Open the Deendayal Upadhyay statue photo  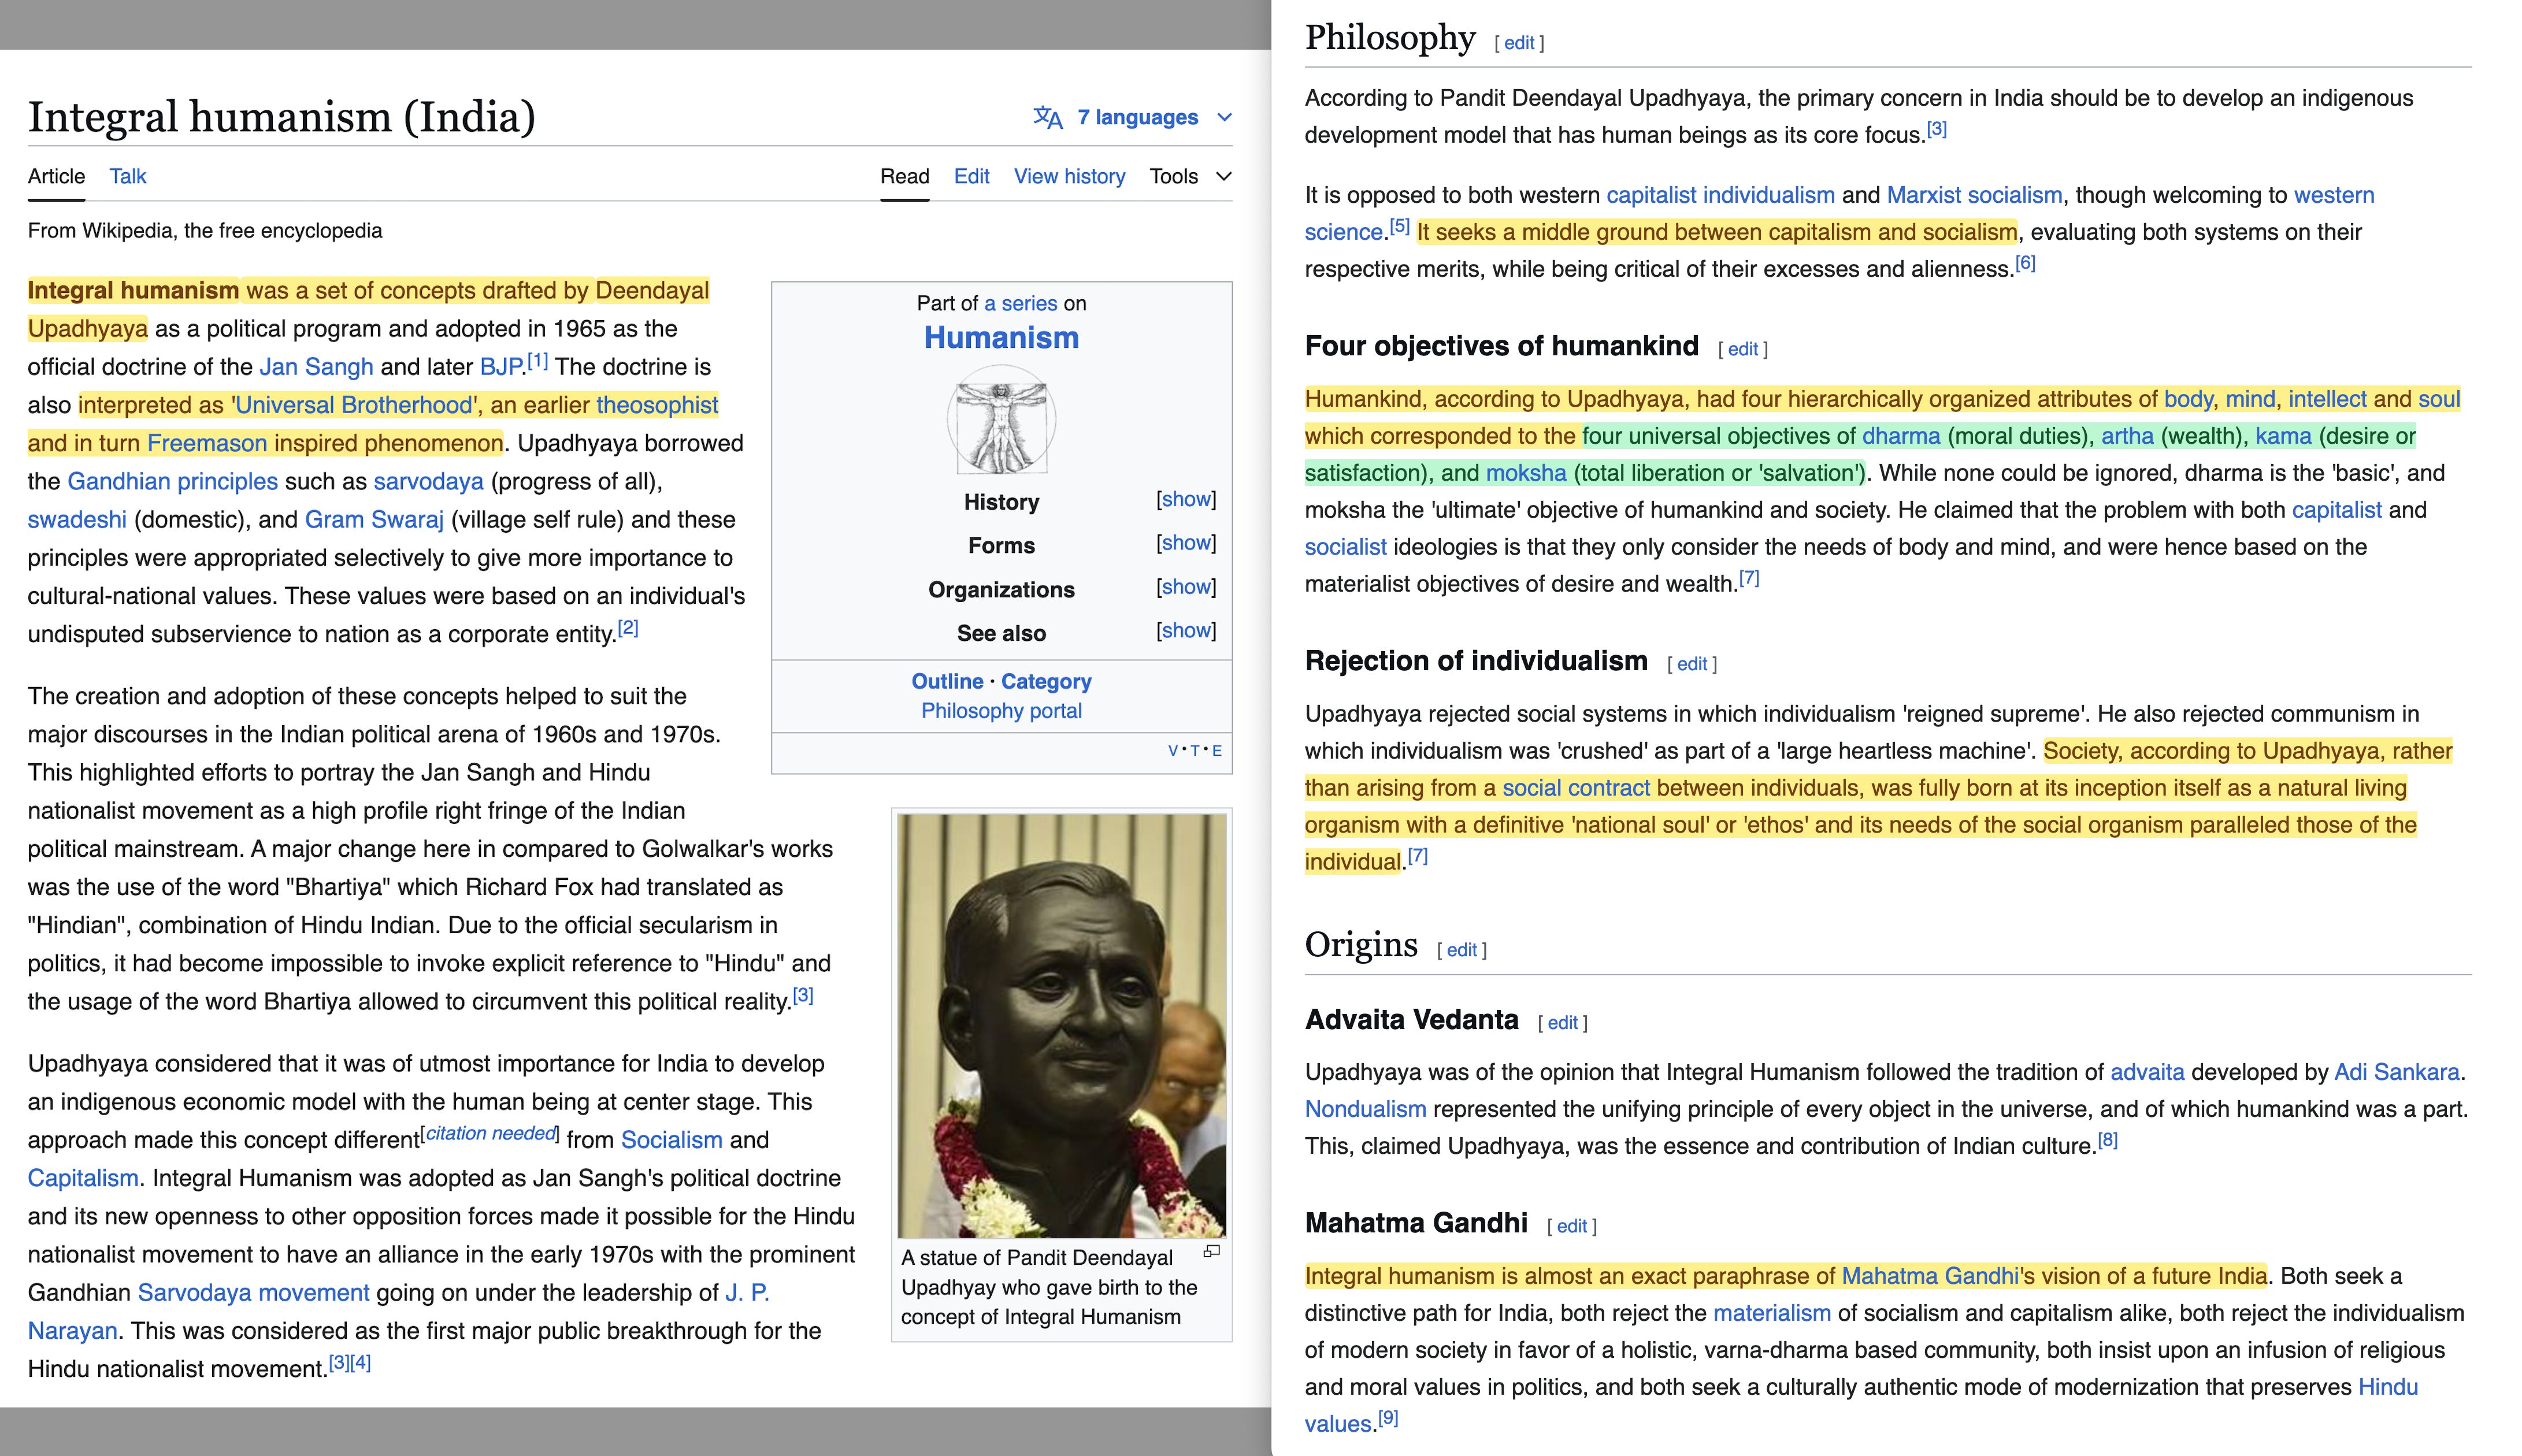pyautogui.click(x=1061, y=1026)
